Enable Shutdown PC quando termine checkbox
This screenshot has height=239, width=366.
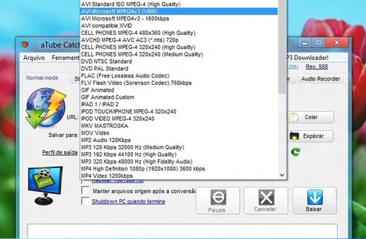click(85, 201)
